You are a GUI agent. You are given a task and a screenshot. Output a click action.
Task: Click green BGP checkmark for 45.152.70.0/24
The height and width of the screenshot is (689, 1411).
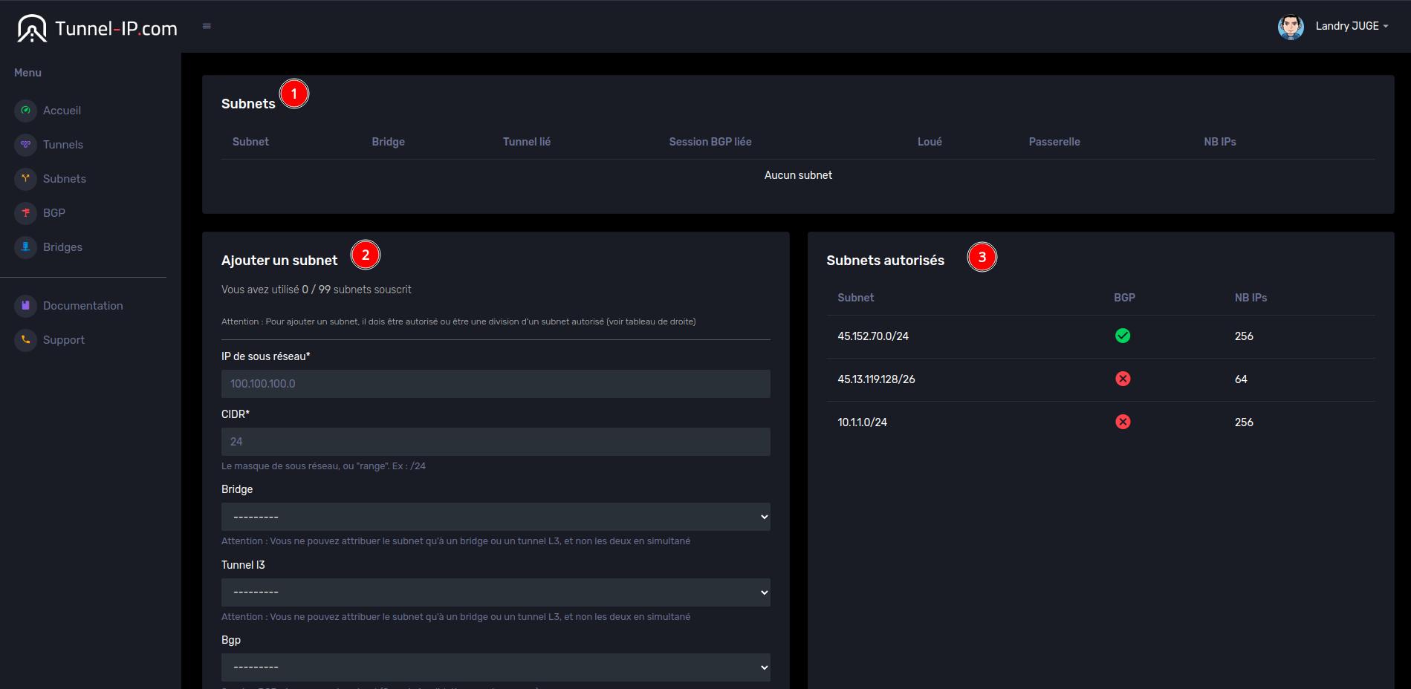pyautogui.click(x=1123, y=336)
